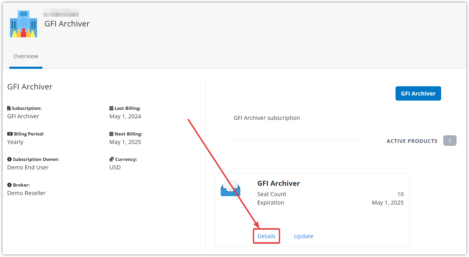Select the 'Yearly' billing period value
This screenshot has height=257, width=469.
coord(15,142)
